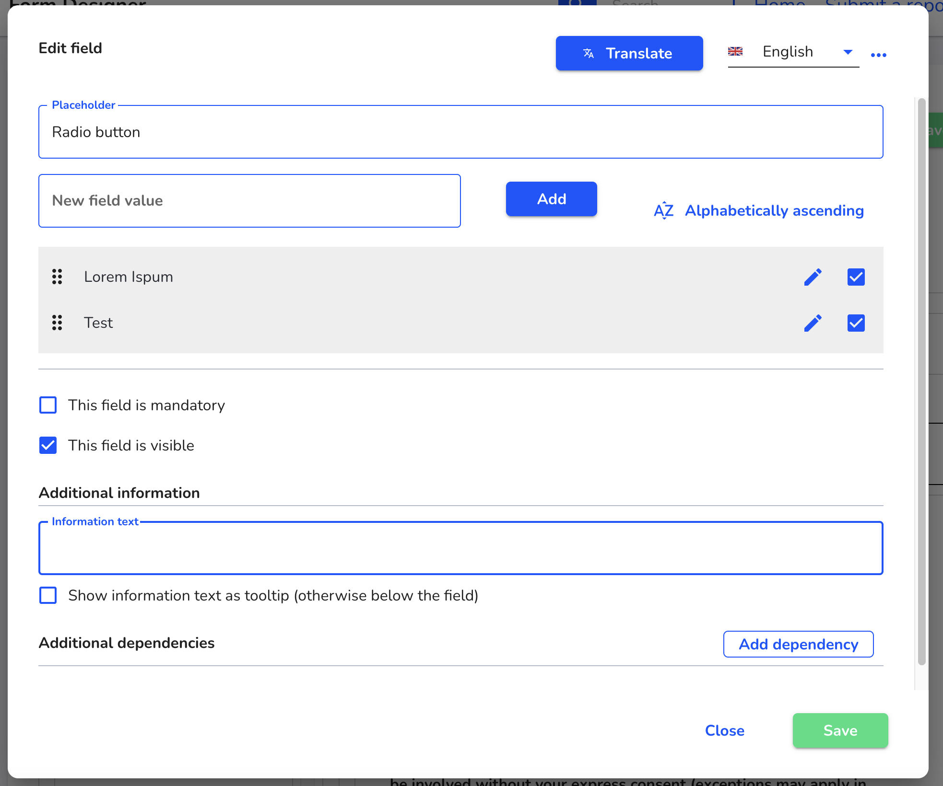Viewport: 943px width, 786px height.
Task: Sort values Alphabetically ascending
Action: (x=759, y=210)
